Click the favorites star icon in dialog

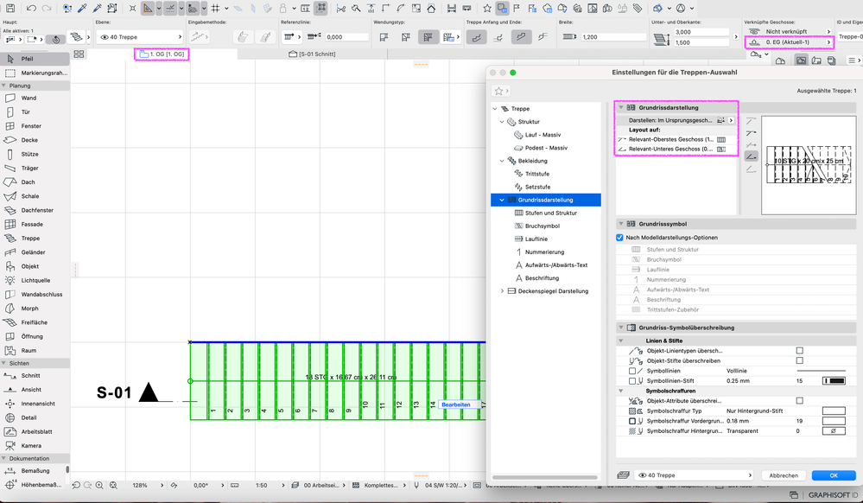(498, 91)
